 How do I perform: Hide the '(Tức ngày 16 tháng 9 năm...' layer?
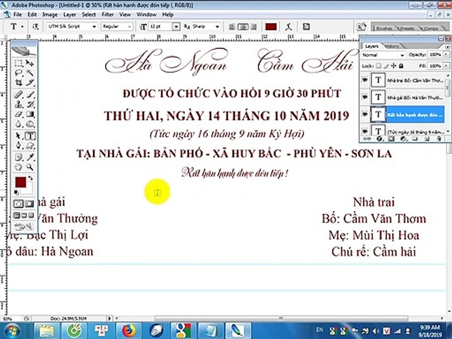365,131
